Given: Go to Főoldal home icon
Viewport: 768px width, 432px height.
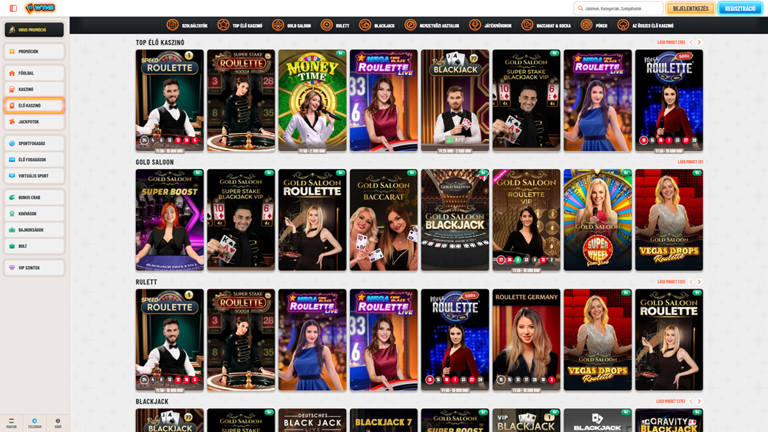Looking at the screenshot, I should 12,74.
